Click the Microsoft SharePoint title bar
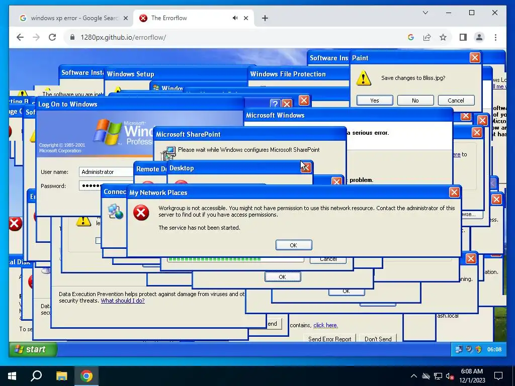Screen dimensions: 515x386 pyautogui.click(x=249, y=134)
